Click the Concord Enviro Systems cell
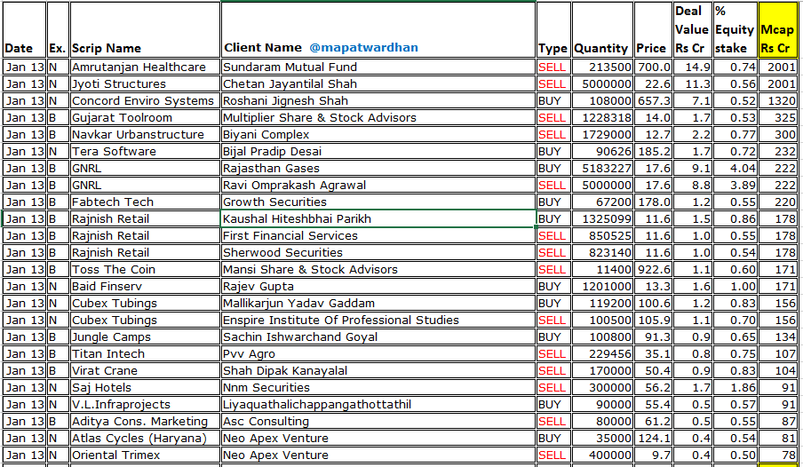This screenshot has width=803, height=467. 145,101
